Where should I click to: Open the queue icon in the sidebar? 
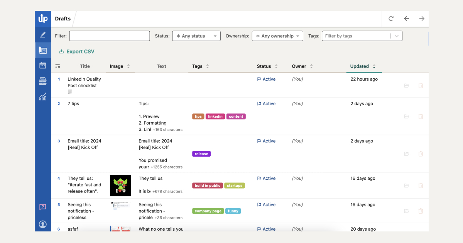42,81
